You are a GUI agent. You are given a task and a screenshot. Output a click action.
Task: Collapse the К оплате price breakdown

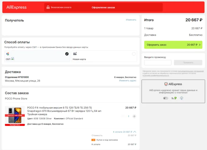pyautogui.click(x=135, y=132)
